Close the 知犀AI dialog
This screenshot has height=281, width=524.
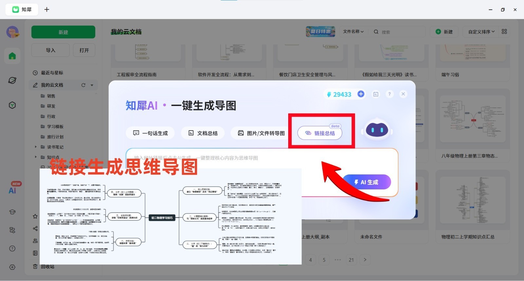point(403,94)
